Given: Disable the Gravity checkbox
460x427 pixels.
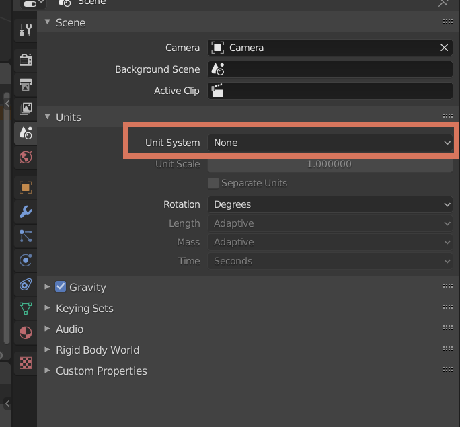Looking at the screenshot, I should tap(61, 287).
